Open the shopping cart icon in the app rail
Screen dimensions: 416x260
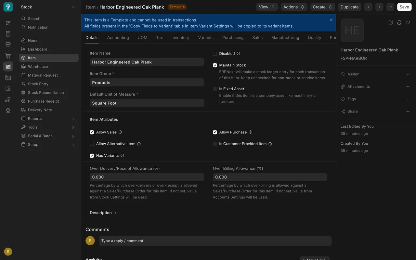click(x=8, y=56)
